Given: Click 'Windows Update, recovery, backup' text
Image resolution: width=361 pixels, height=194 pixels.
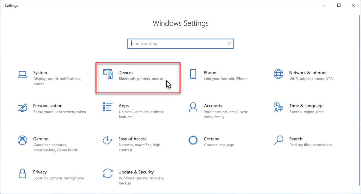Looking at the screenshot, I should [142, 180].
